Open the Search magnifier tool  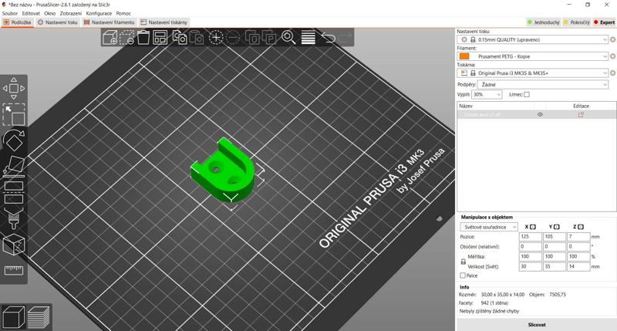pos(288,37)
